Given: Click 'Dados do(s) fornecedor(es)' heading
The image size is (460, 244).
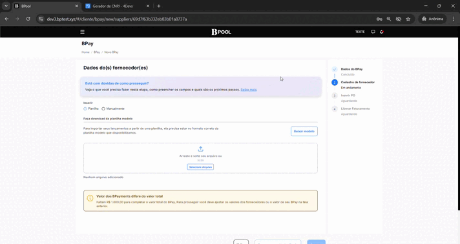Looking at the screenshot, I should (x=116, y=68).
